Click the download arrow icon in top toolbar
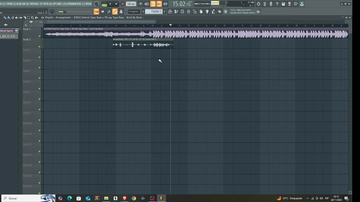This screenshot has width=360, height=202. click(302, 4)
